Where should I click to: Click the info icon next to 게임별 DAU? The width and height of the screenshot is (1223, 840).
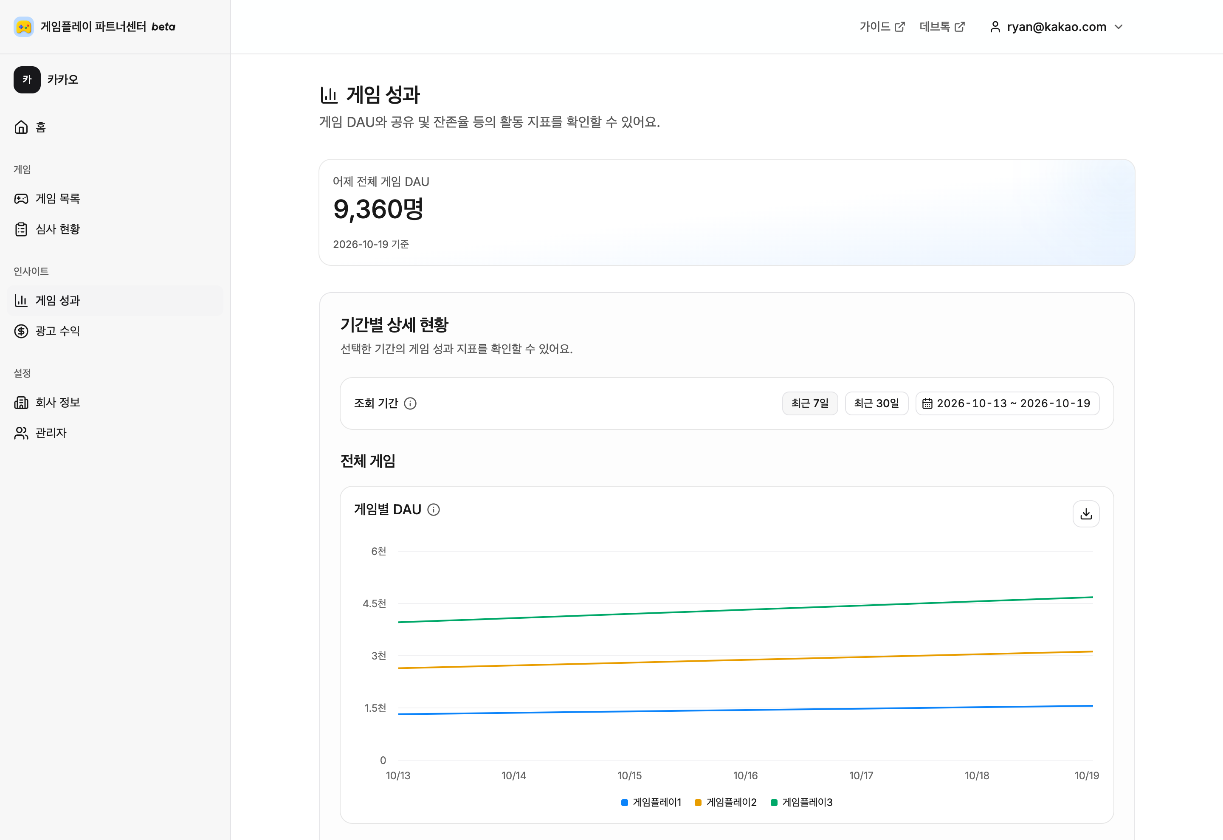(x=434, y=510)
